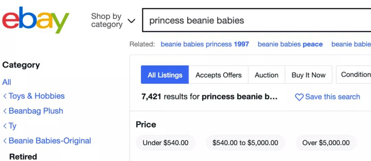The image size is (371, 161).
Task: Select the Buy It Now tab
Action: [x=308, y=75]
